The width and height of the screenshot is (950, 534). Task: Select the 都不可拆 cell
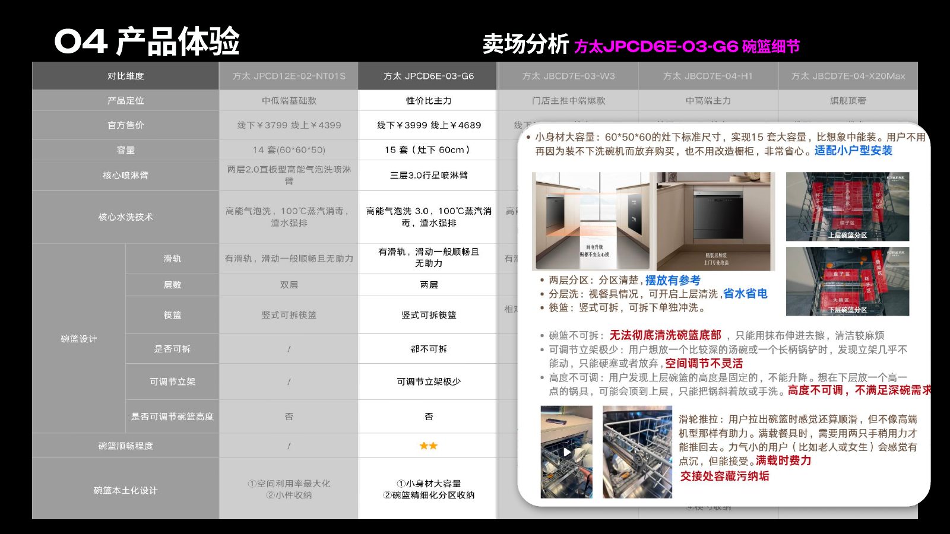tap(428, 348)
